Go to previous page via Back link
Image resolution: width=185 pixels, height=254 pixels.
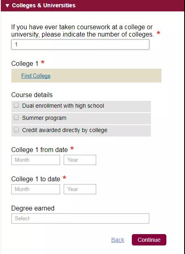pyautogui.click(x=118, y=240)
